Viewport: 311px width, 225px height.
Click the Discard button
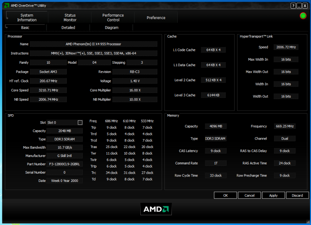[297, 195]
